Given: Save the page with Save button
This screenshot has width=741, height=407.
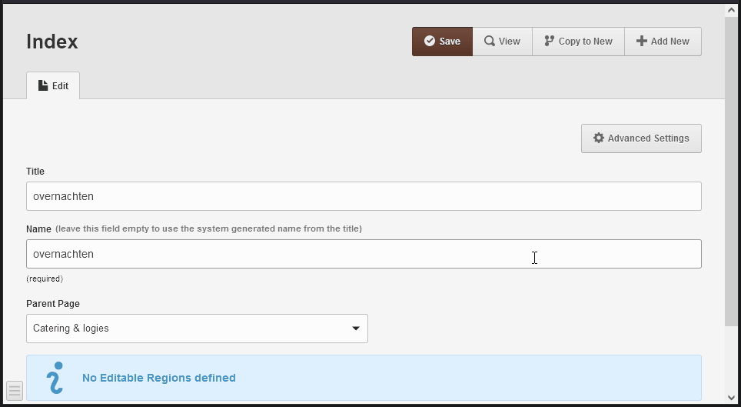Looking at the screenshot, I should coord(442,42).
